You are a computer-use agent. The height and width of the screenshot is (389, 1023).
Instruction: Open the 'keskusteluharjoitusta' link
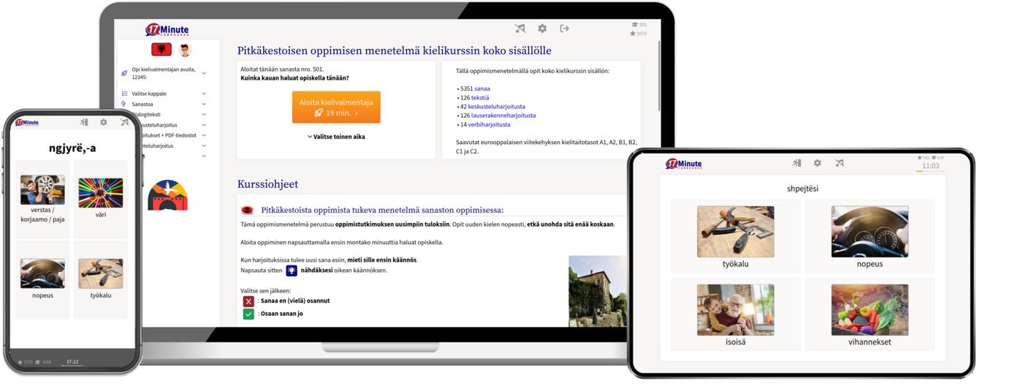[496, 106]
